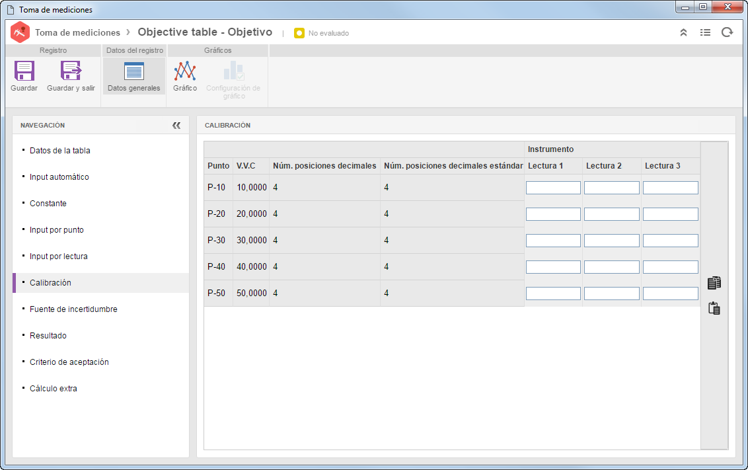
Task: Select Cálculo extra navigation item
Action: (x=54, y=389)
